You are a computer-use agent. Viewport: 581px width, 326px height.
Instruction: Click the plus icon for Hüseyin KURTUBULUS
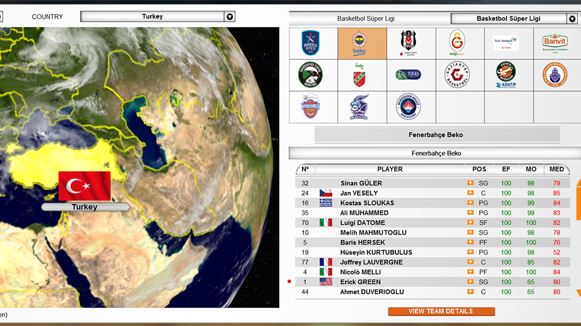[470, 252]
